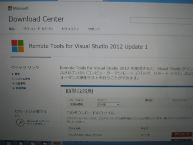Click the 簡単な説明 section heading

pos(79,91)
